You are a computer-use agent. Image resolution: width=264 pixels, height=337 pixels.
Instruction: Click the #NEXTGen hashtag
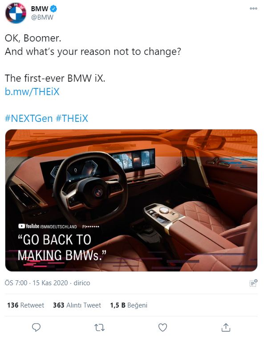[28, 118]
